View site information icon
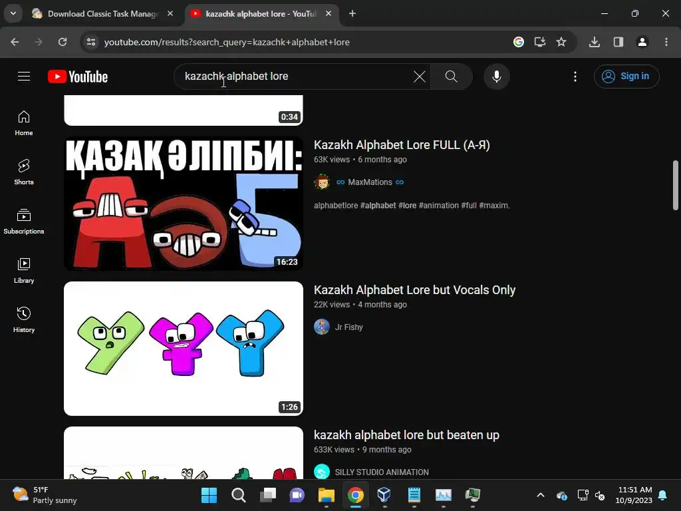 pos(91,42)
